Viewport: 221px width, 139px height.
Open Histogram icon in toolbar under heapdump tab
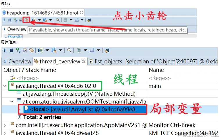point(10,20)
